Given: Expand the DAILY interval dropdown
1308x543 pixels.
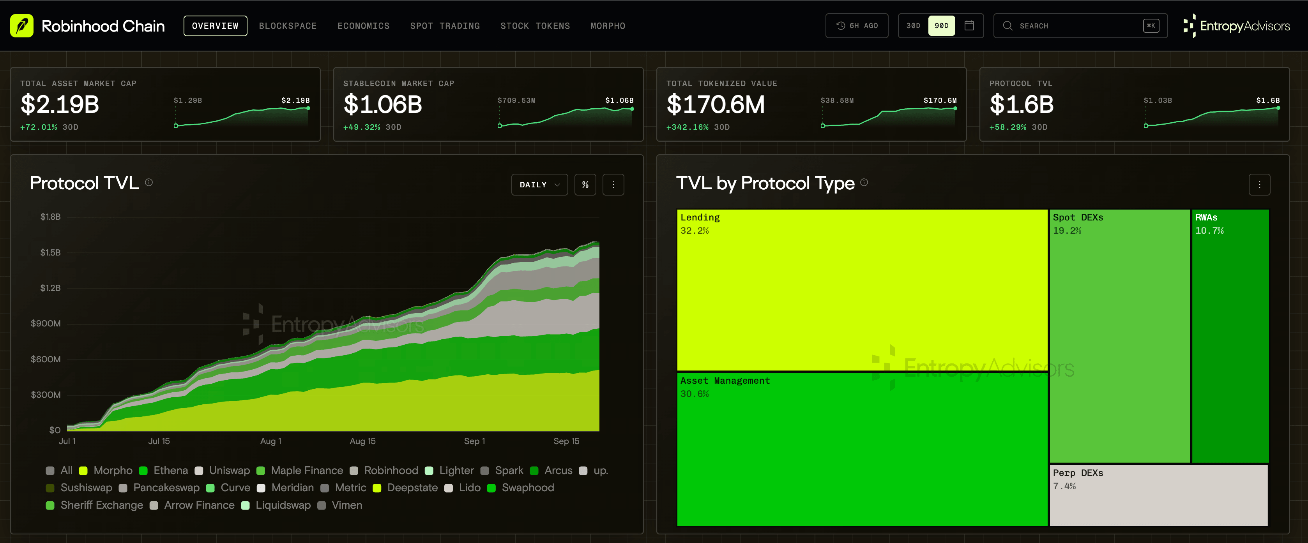Looking at the screenshot, I should (x=540, y=185).
